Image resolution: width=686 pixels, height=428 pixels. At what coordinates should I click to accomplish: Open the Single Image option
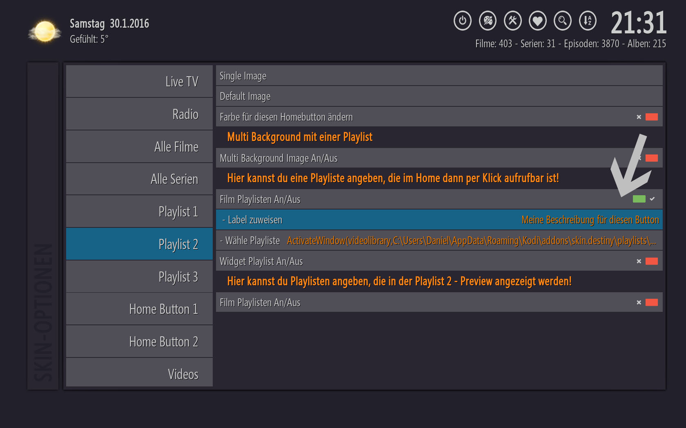coord(439,76)
